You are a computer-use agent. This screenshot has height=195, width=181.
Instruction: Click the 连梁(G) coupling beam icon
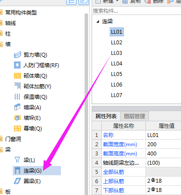click(x=18, y=170)
